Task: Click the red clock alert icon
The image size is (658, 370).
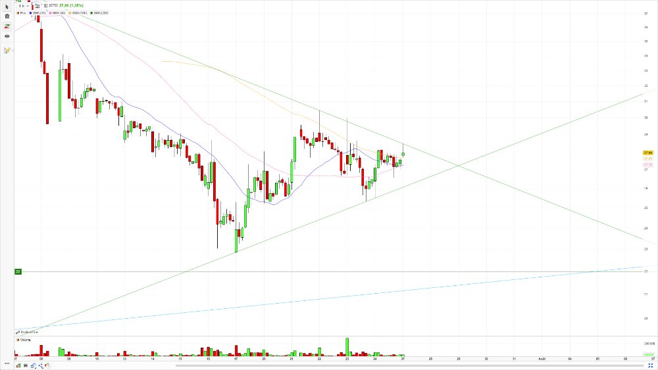Action: pos(47,366)
